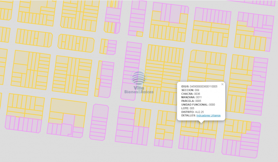The height and width of the screenshot is (162, 278).
Task: Click the popup's pointer arrow tip
Action: (x=201, y=122)
